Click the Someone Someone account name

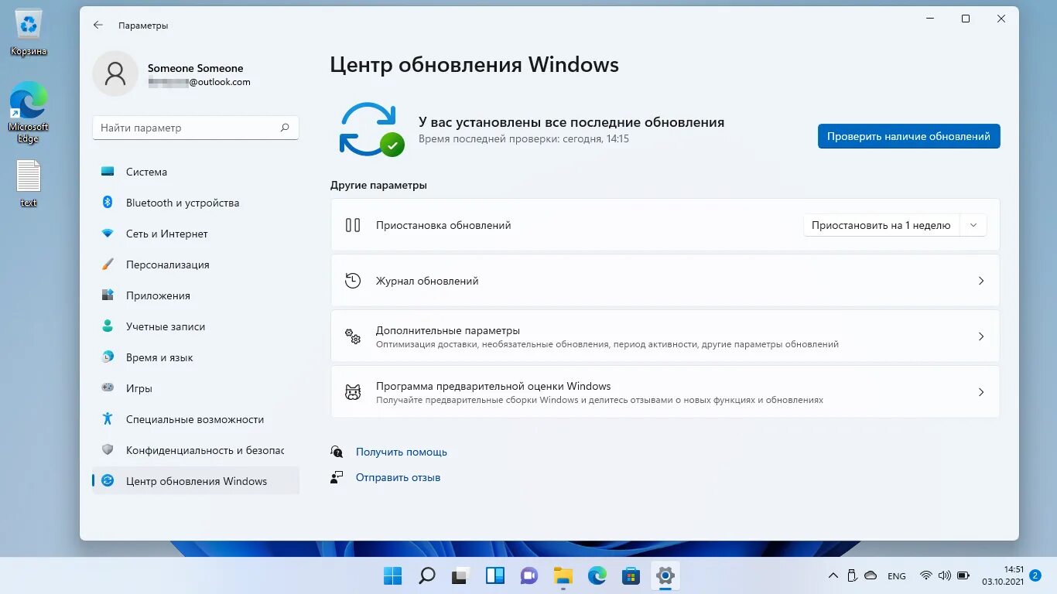[195, 68]
